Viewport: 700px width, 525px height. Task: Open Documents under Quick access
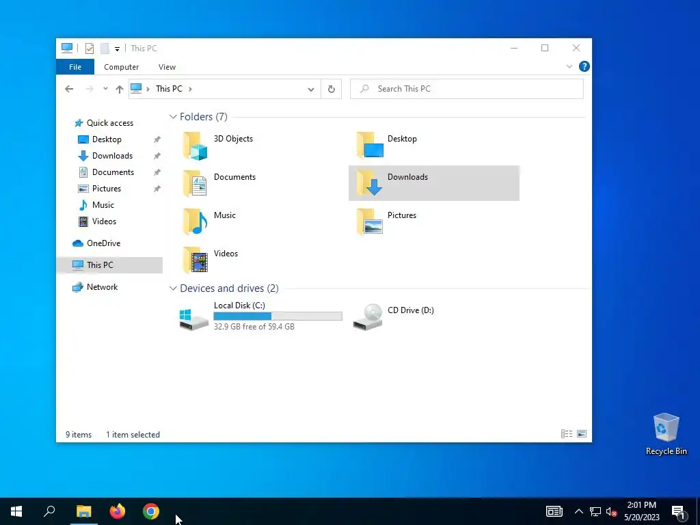(x=113, y=172)
